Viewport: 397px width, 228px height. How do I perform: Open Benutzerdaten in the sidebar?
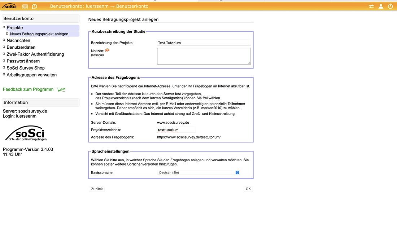point(21,47)
